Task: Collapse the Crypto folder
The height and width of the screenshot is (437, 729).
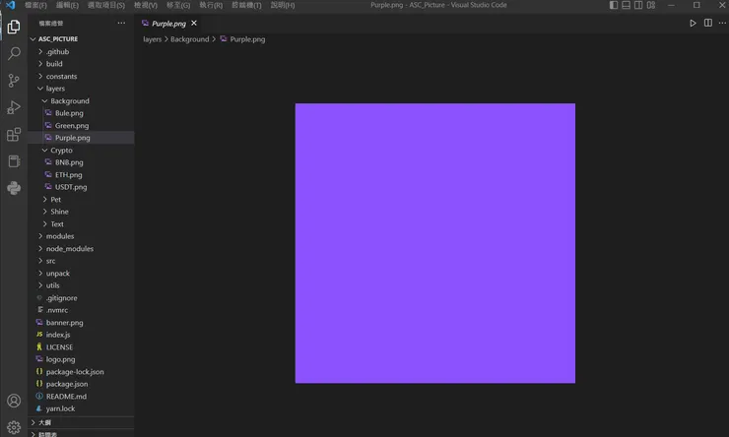Action: click(81, 150)
